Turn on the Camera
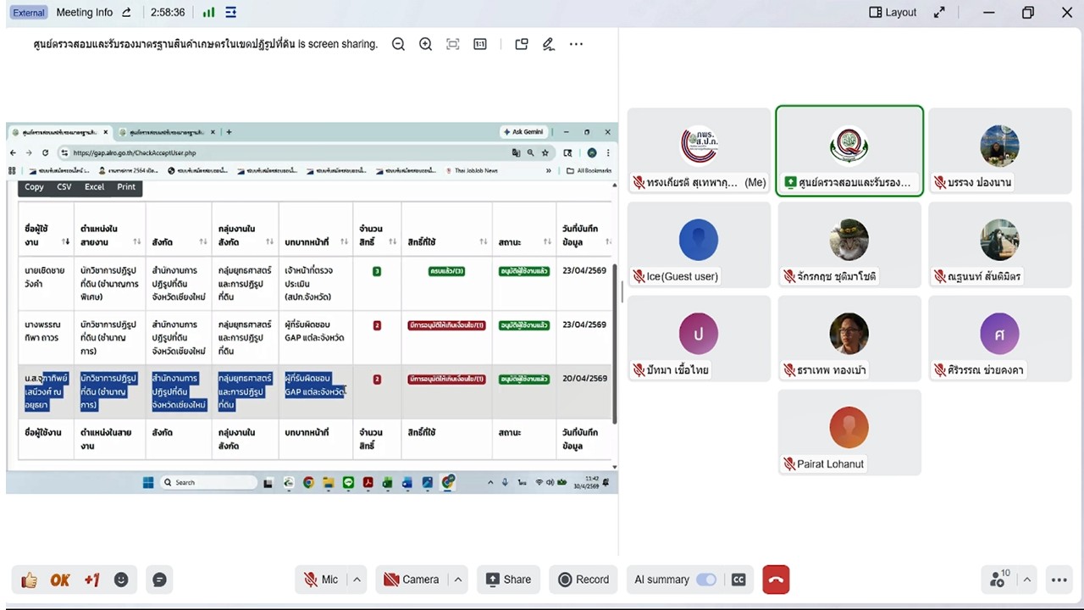 (x=412, y=579)
